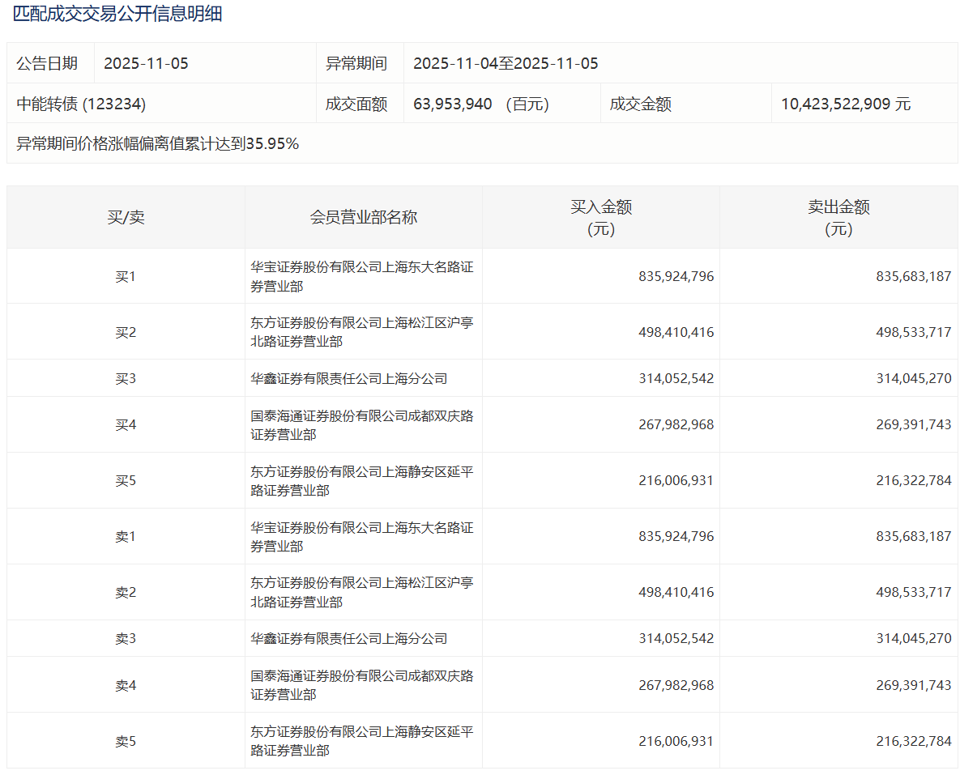Click the bond name 中能转债 (123234)
Viewport: 960px width, 775px height.
click(x=81, y=104)
